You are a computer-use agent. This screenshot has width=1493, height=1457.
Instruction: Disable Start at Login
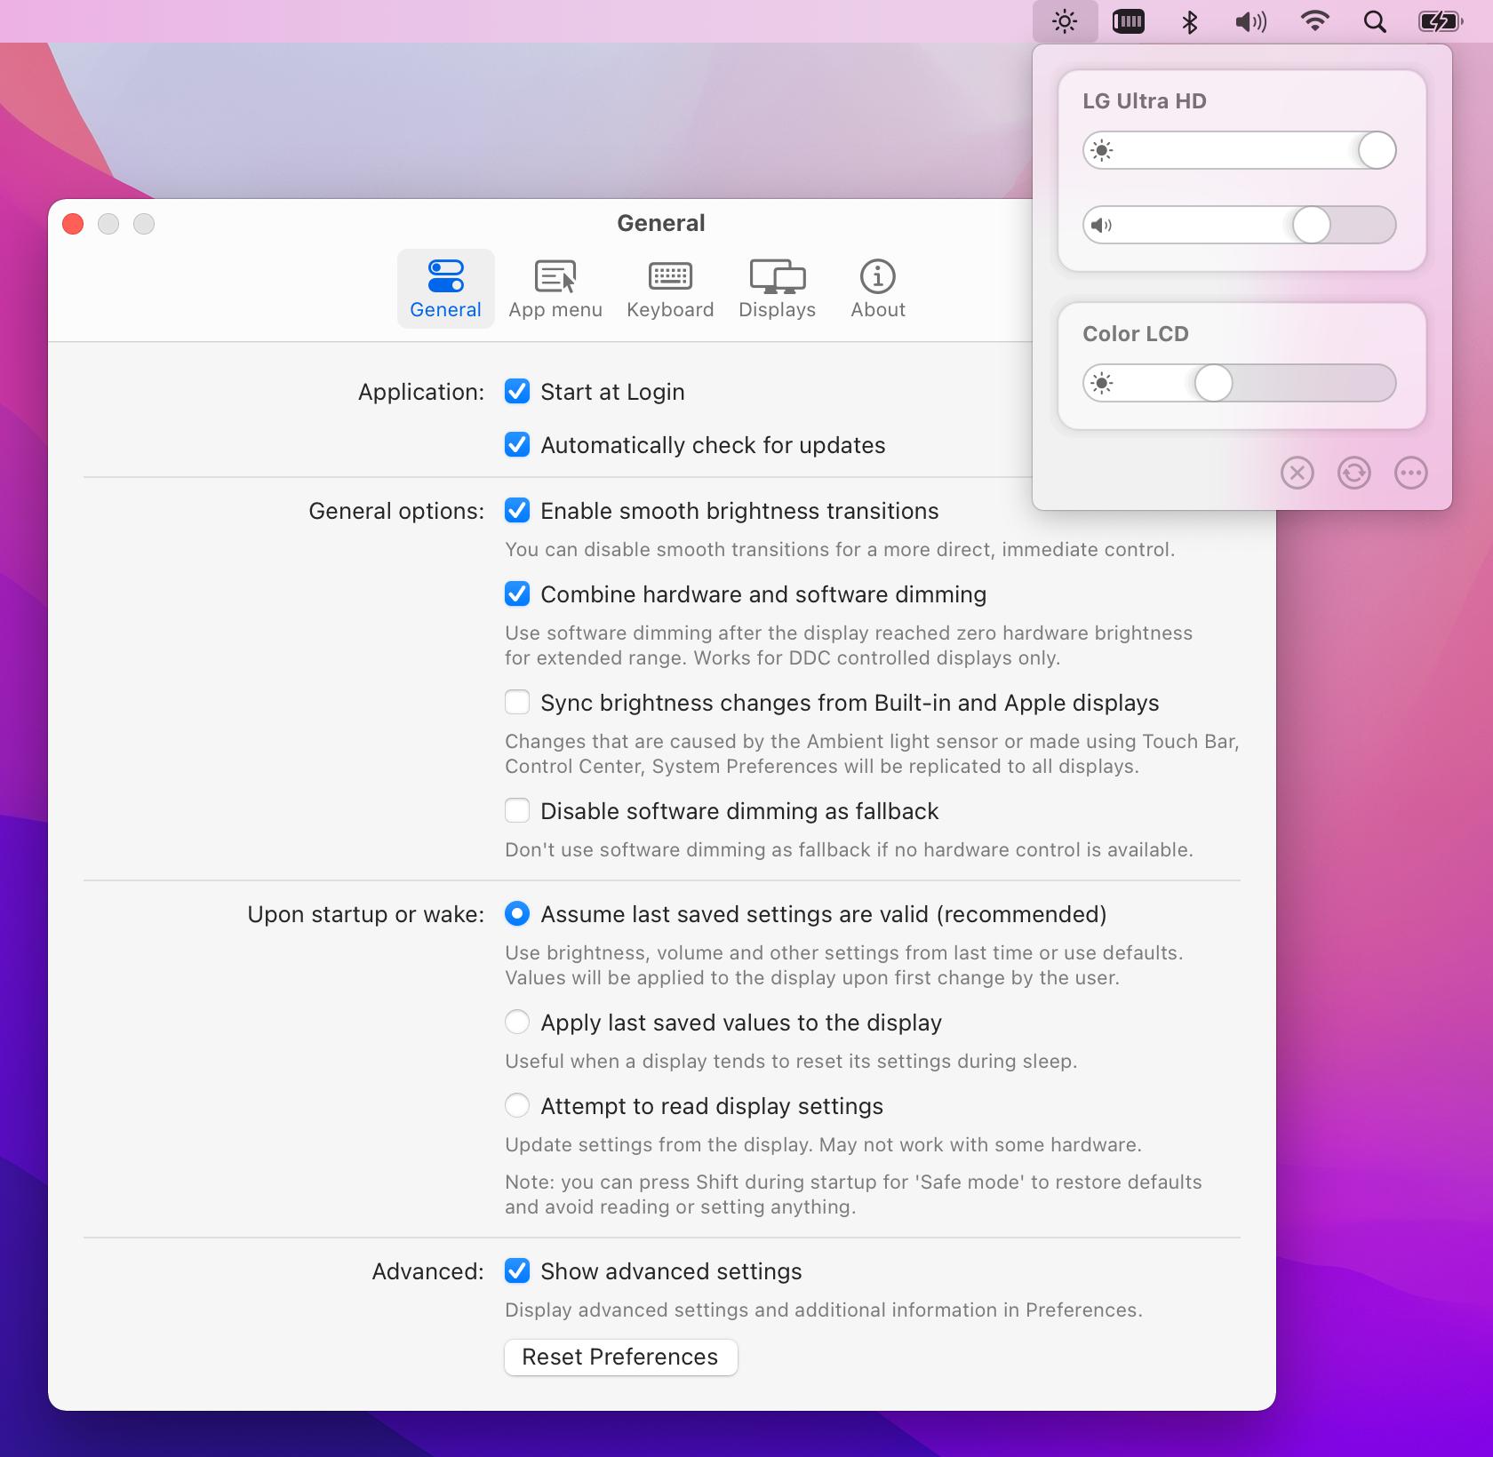coord(517,391)
